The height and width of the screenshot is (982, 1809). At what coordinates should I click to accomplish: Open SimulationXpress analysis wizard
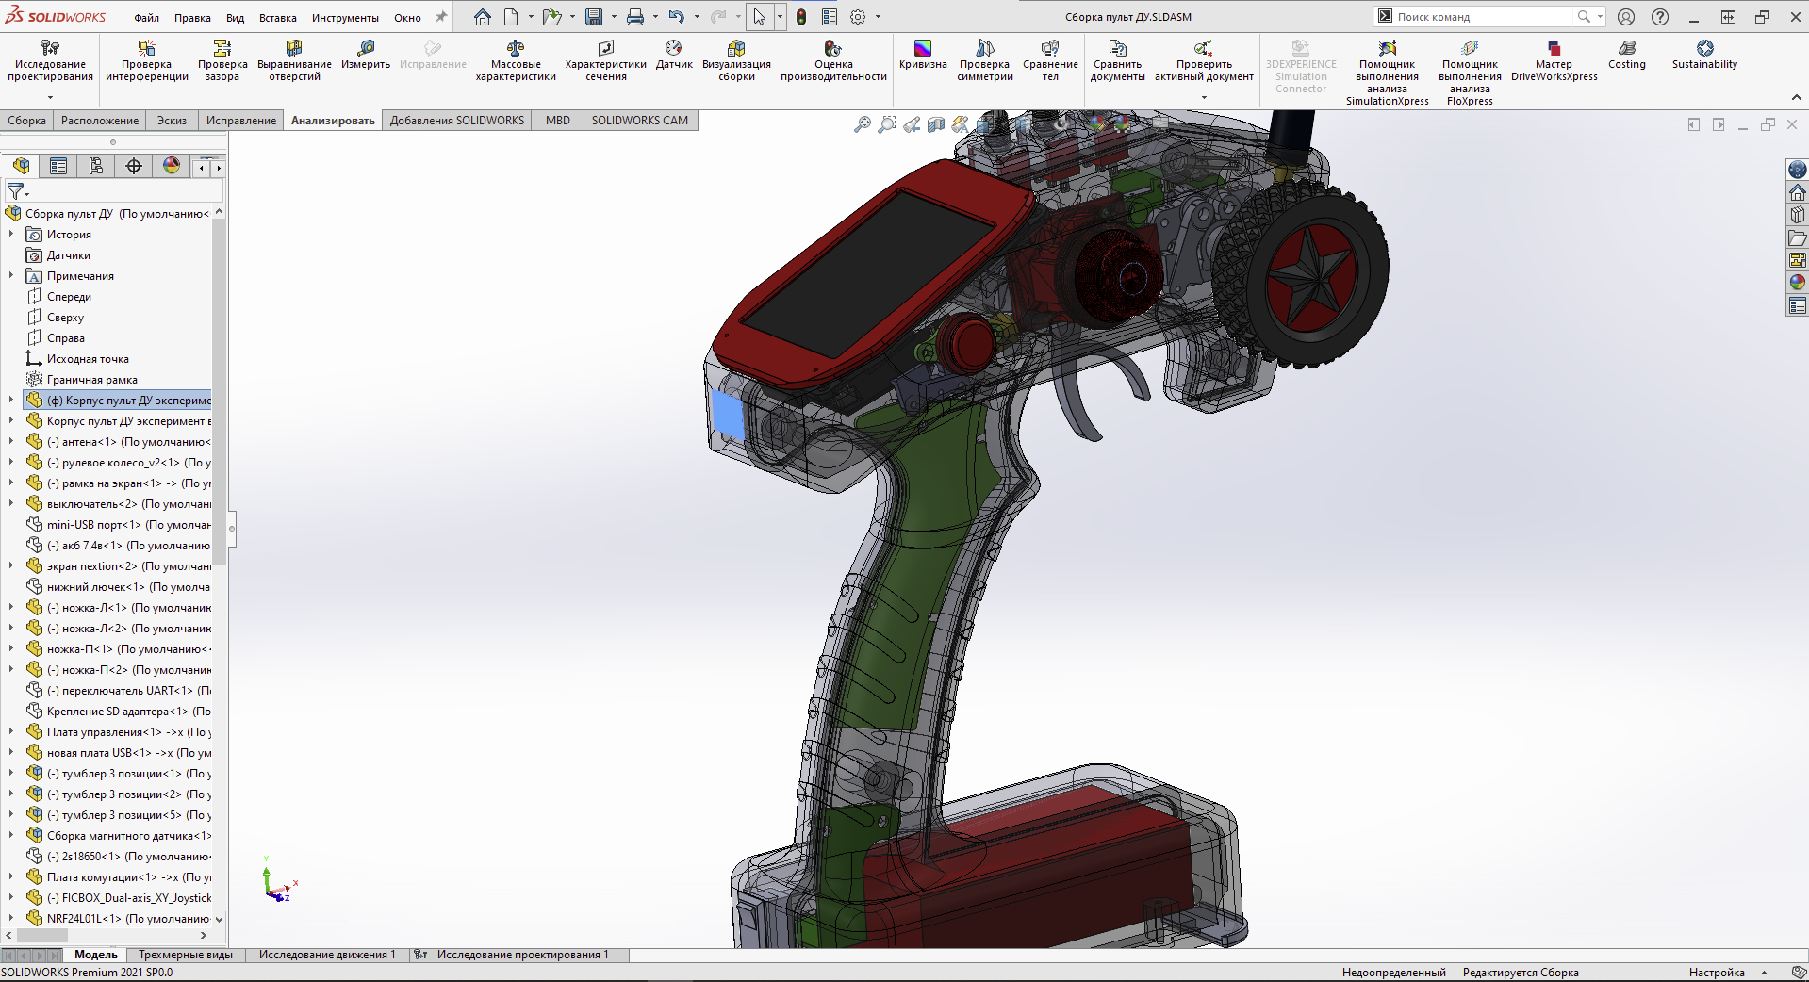[1388, 73]
